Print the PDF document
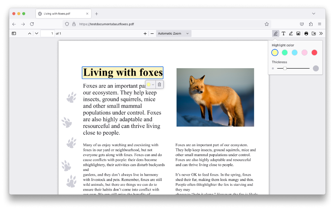 point(306,33)
